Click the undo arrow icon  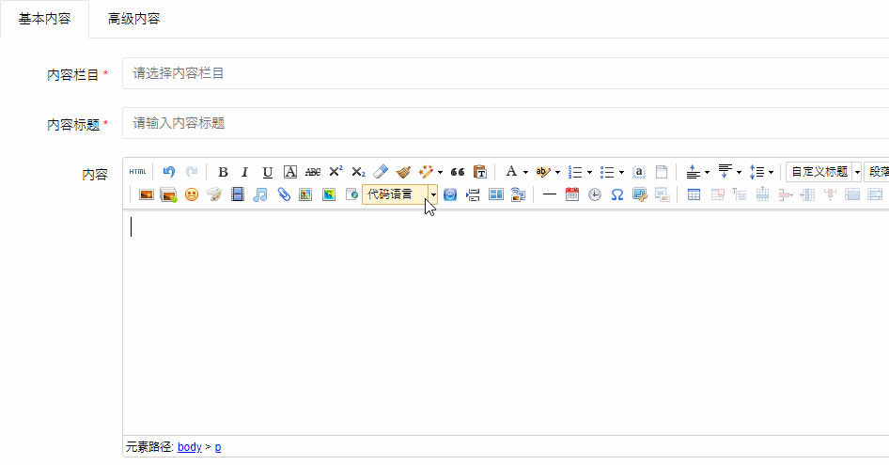point(169,172)
